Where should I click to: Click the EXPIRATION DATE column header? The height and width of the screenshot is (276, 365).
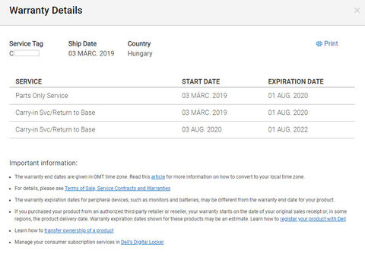[x=296, y=81]
